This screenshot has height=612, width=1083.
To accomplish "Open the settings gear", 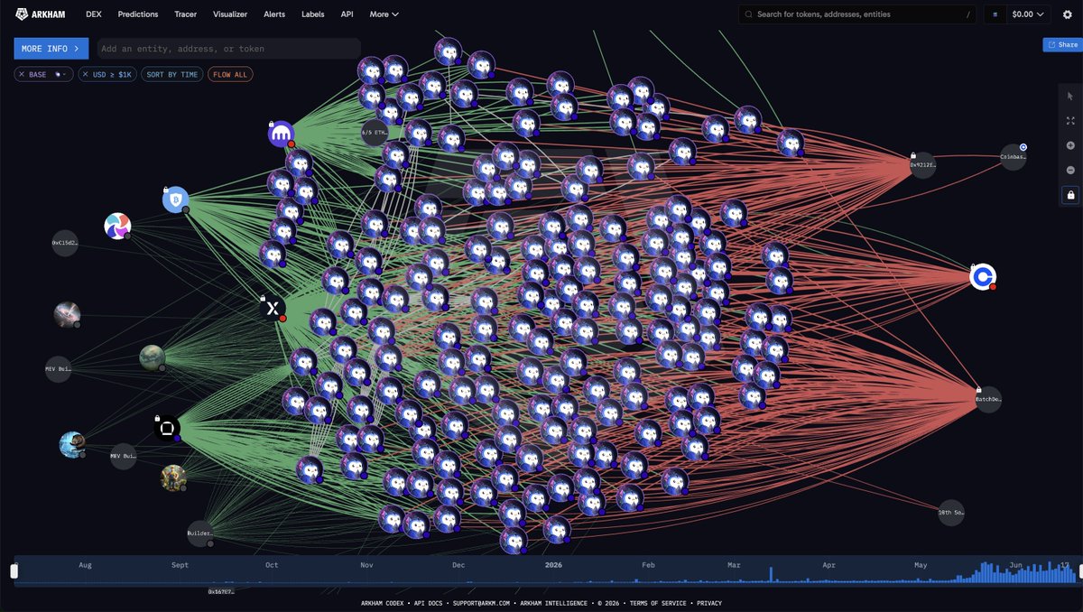I will pyautogui.click(x=1067, y=14).
